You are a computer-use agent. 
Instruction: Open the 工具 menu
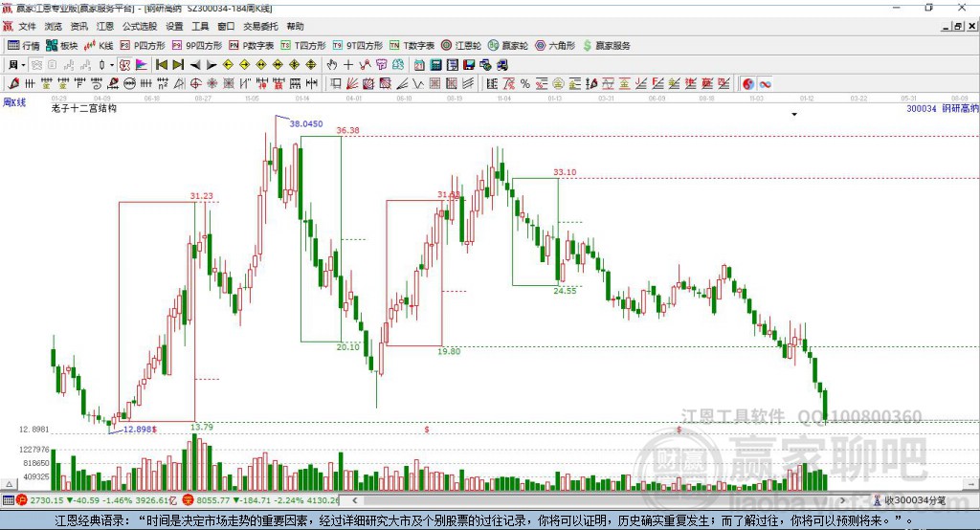[x=200, y=26]
